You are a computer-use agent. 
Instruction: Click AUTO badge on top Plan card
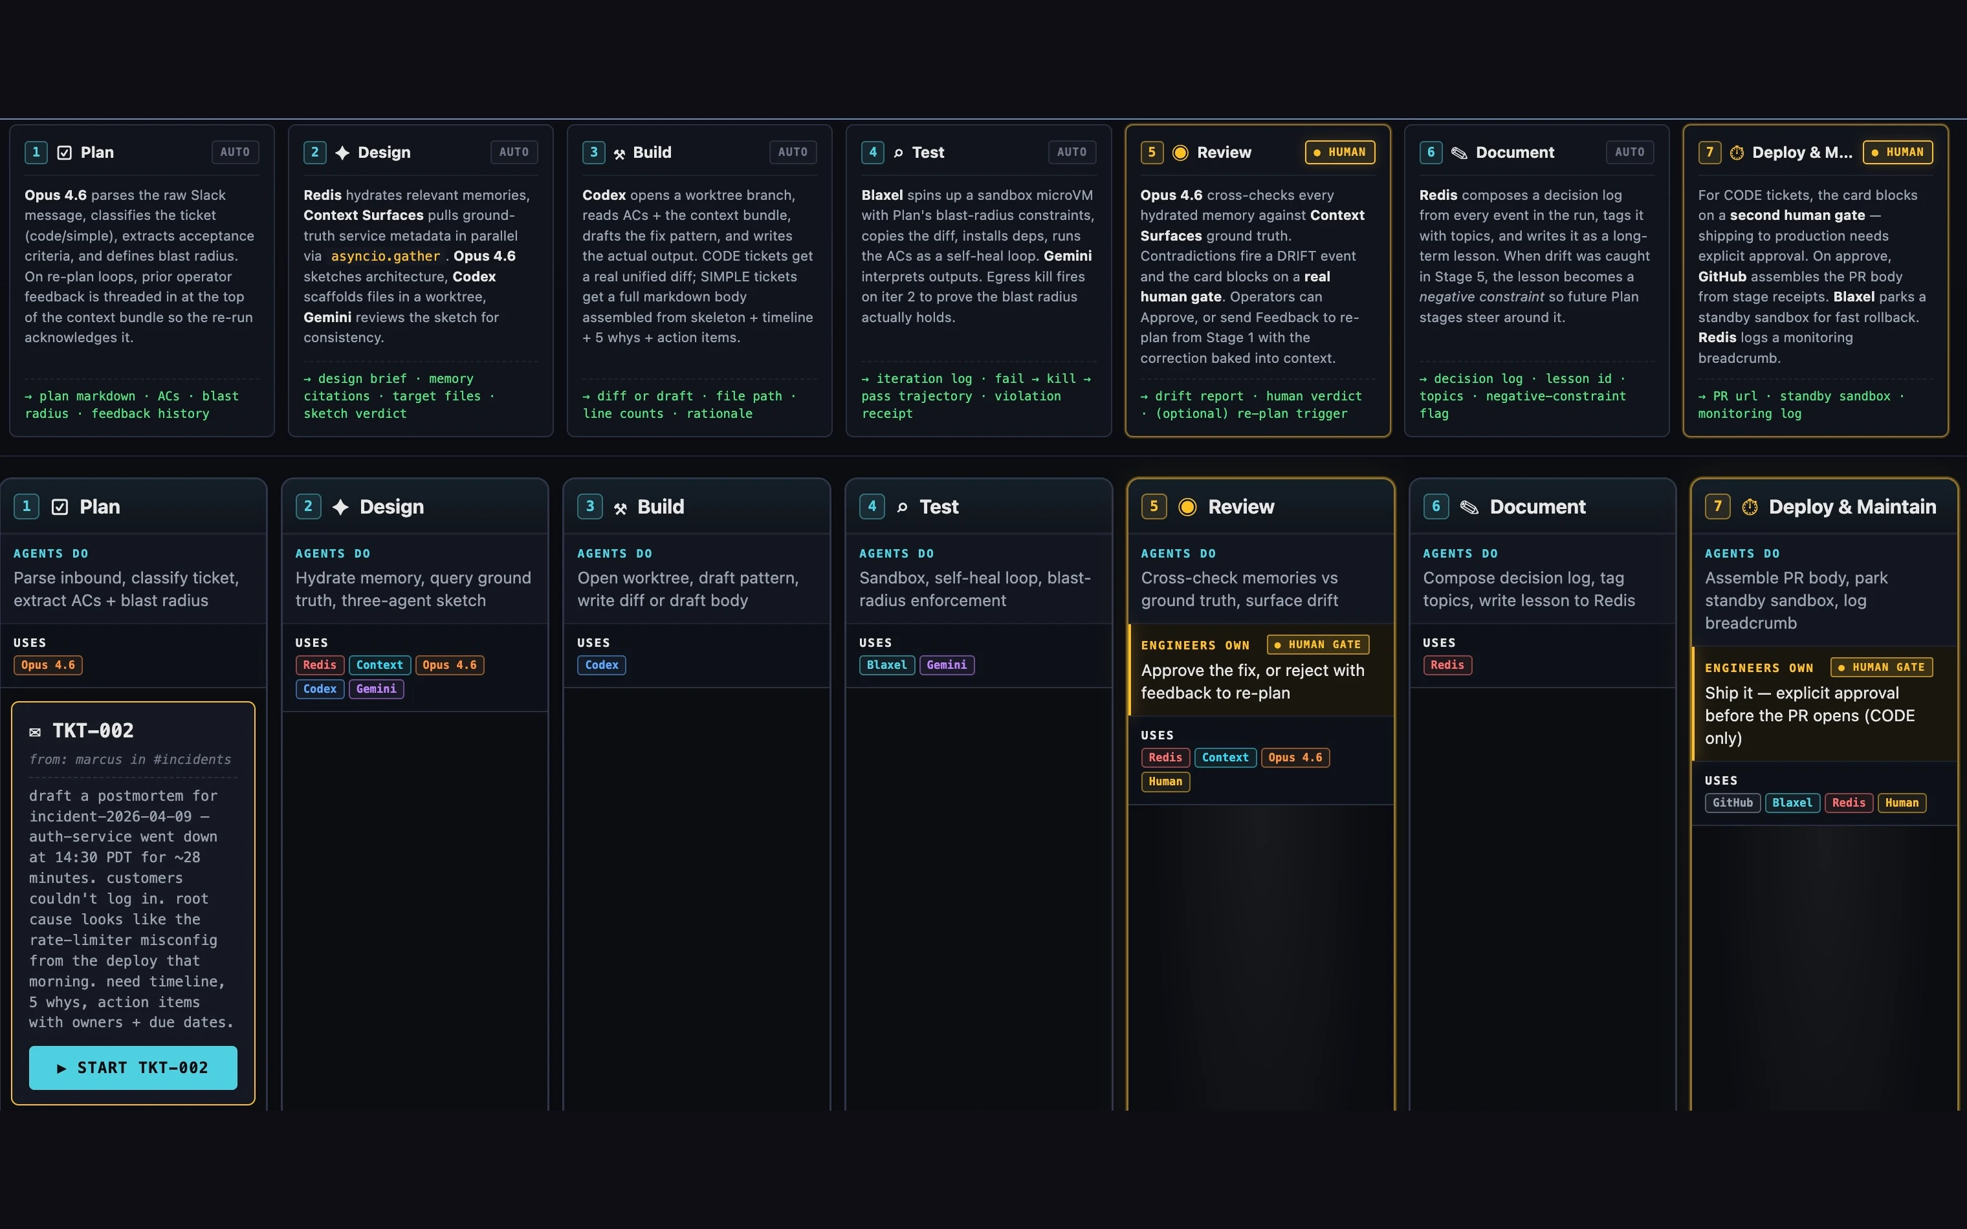tap(235, 152)
